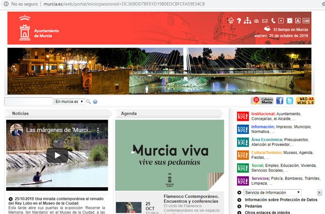Open help via the question mark icon
325x214 pixels.
(x=239, y=21)
